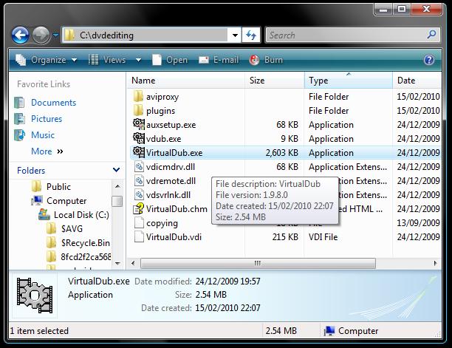Open the Pictures favorite link
This screenshot has width=452, height=348.
tap(47, 119)
